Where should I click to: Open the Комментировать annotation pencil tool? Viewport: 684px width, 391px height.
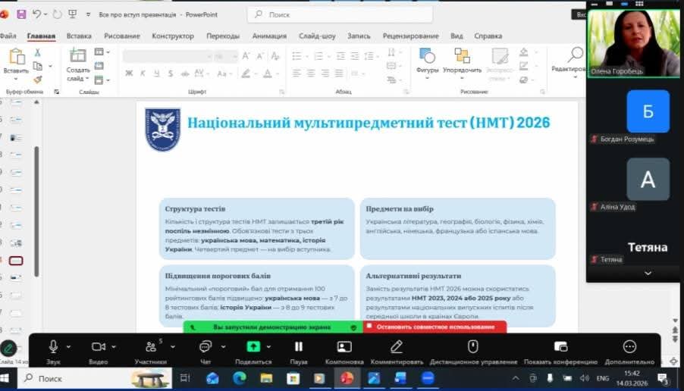(396, 347)
